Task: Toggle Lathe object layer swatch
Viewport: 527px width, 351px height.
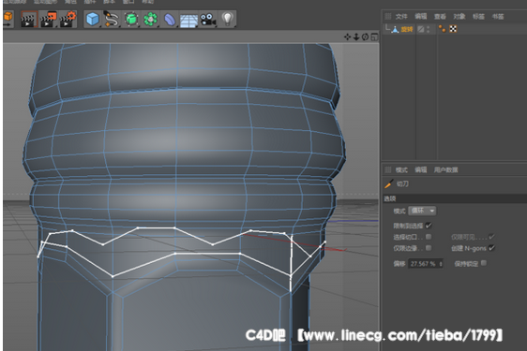Action: pos(420,29)
